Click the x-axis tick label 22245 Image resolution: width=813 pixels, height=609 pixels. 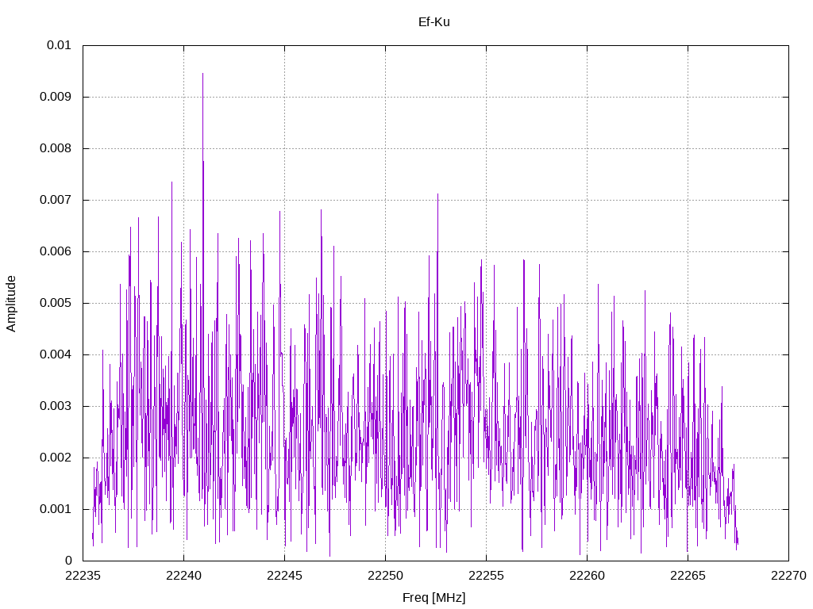point(285,576)
